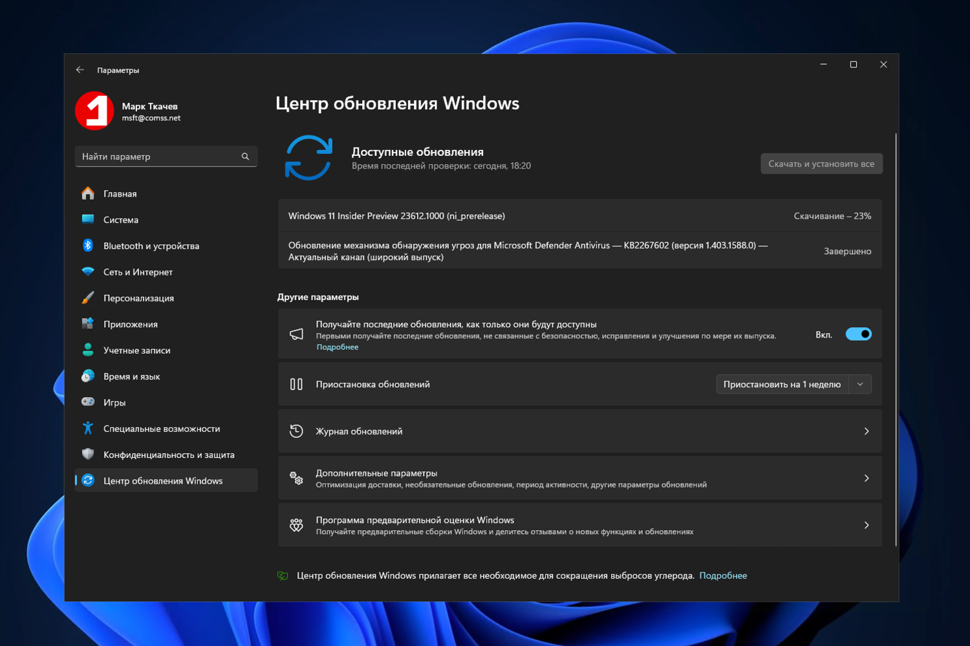Disable 'Получайте последние обновления' toggle
The width and height of the screenshot is (970, 646).
pyautogui.click(x=859, y=334)
